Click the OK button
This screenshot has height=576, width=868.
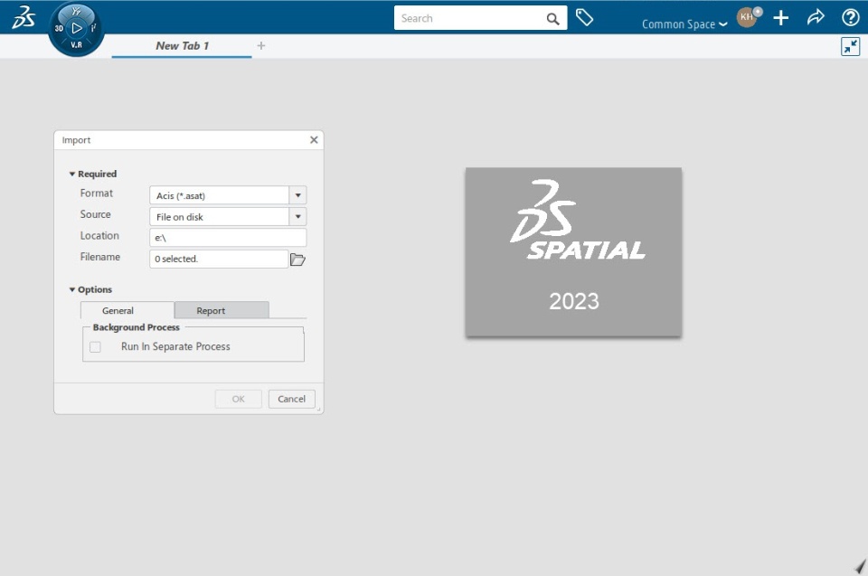tap(238, 399)
